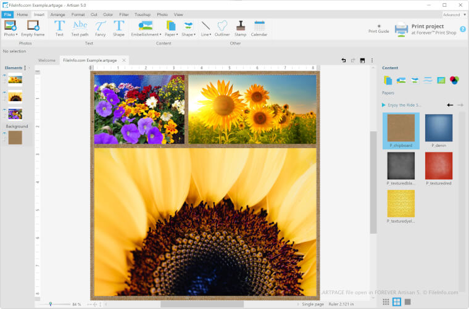Select the P_denim paper thumbnail
469x309 pixels.
439,128
